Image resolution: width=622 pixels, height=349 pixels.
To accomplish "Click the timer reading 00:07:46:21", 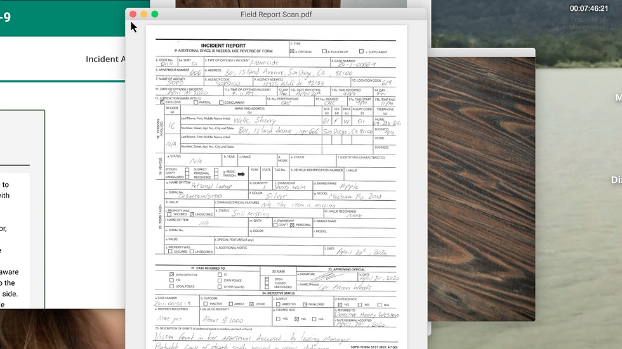I will click(x=589, y=8).
